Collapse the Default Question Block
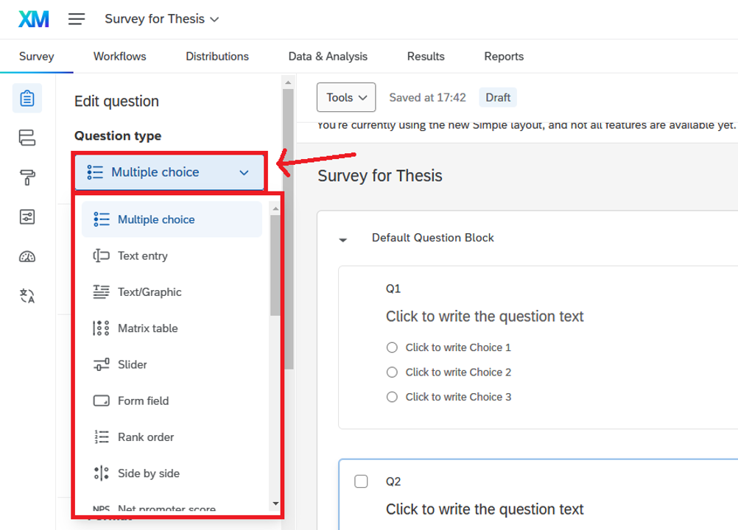This screenshot has width=738, height=530. pyautogui.click(x=343, y=239)
